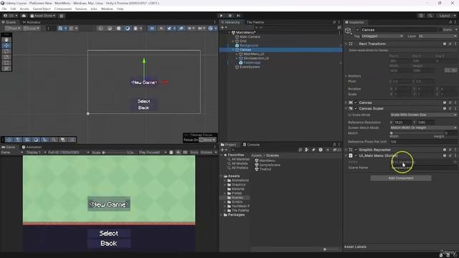
Task: Open the Rect Transform help icon
Action: coord(445,44)
